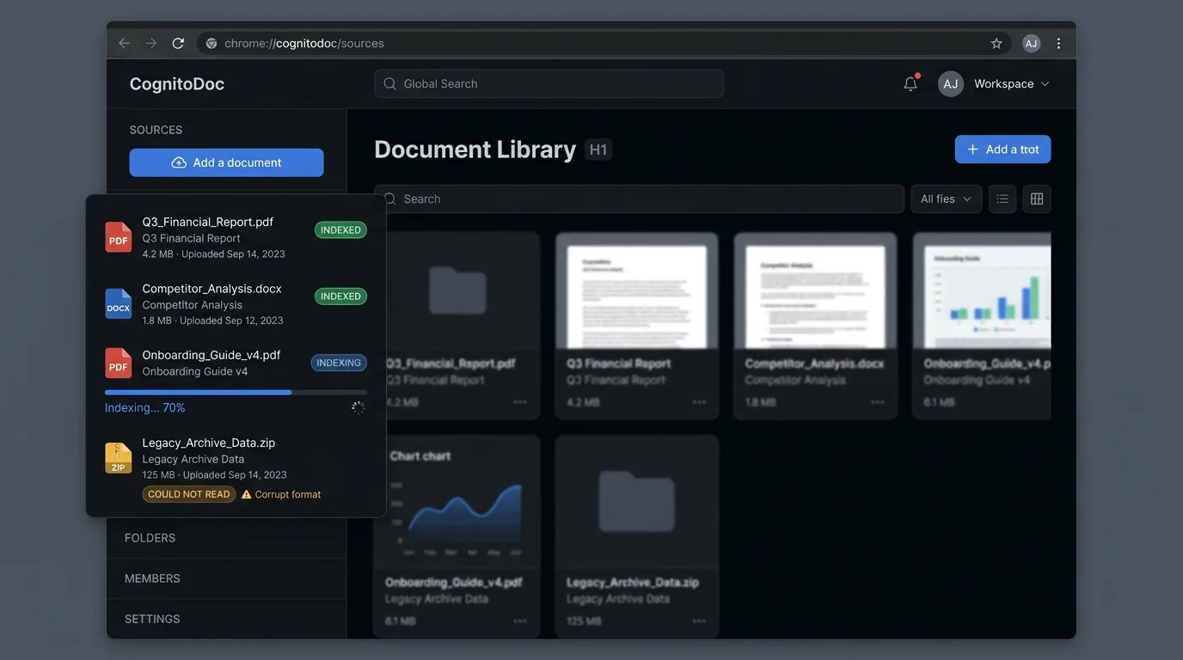1183x660 pixels.
Task: Open the ellipsis menu on the Chart chart card
Action: coord(520,620)
